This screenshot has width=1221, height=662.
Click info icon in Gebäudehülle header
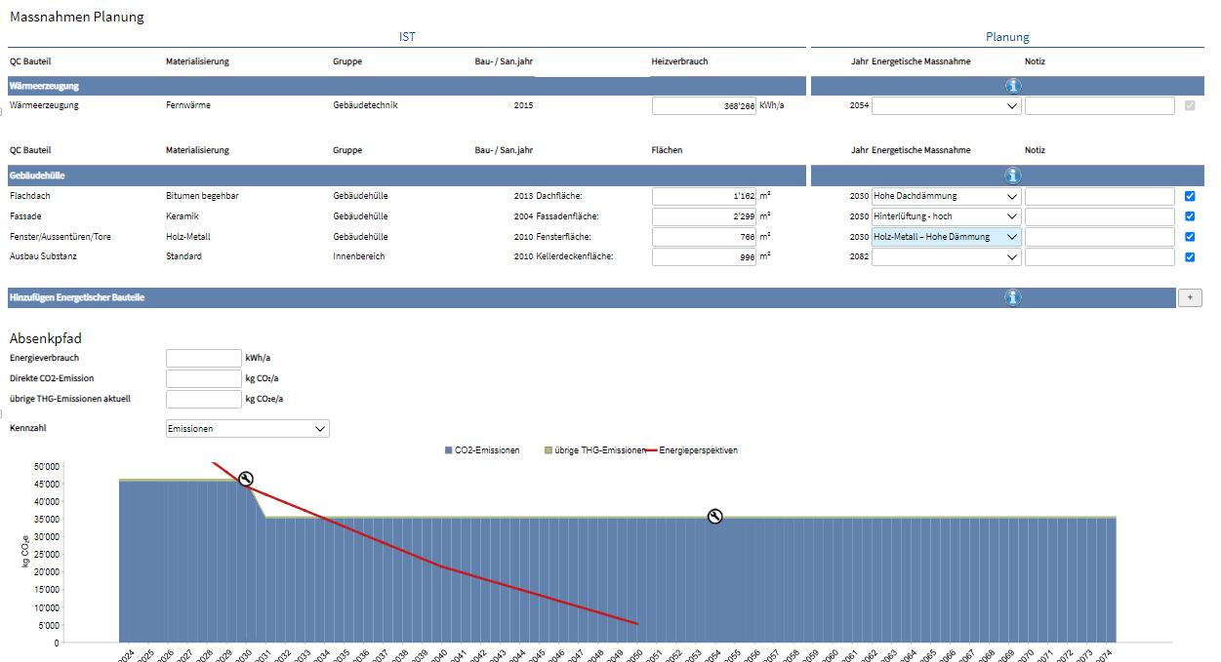(1012, 175)
